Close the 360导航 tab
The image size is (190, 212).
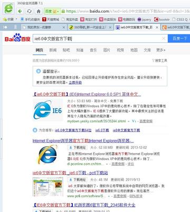pos(110,27)
